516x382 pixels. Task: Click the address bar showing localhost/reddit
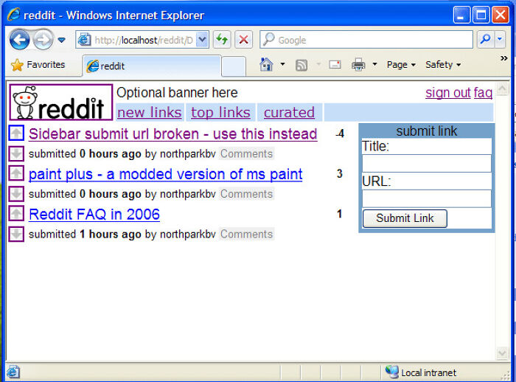(142, 40)
